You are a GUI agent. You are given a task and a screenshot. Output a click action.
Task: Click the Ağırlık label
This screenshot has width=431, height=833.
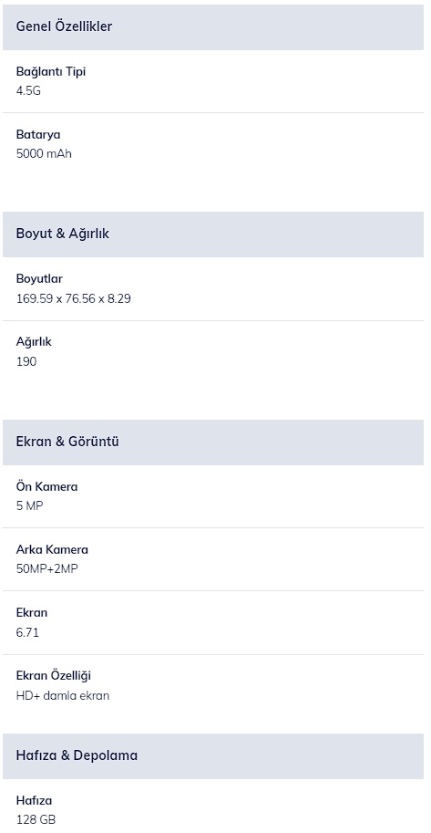(34, 342)
